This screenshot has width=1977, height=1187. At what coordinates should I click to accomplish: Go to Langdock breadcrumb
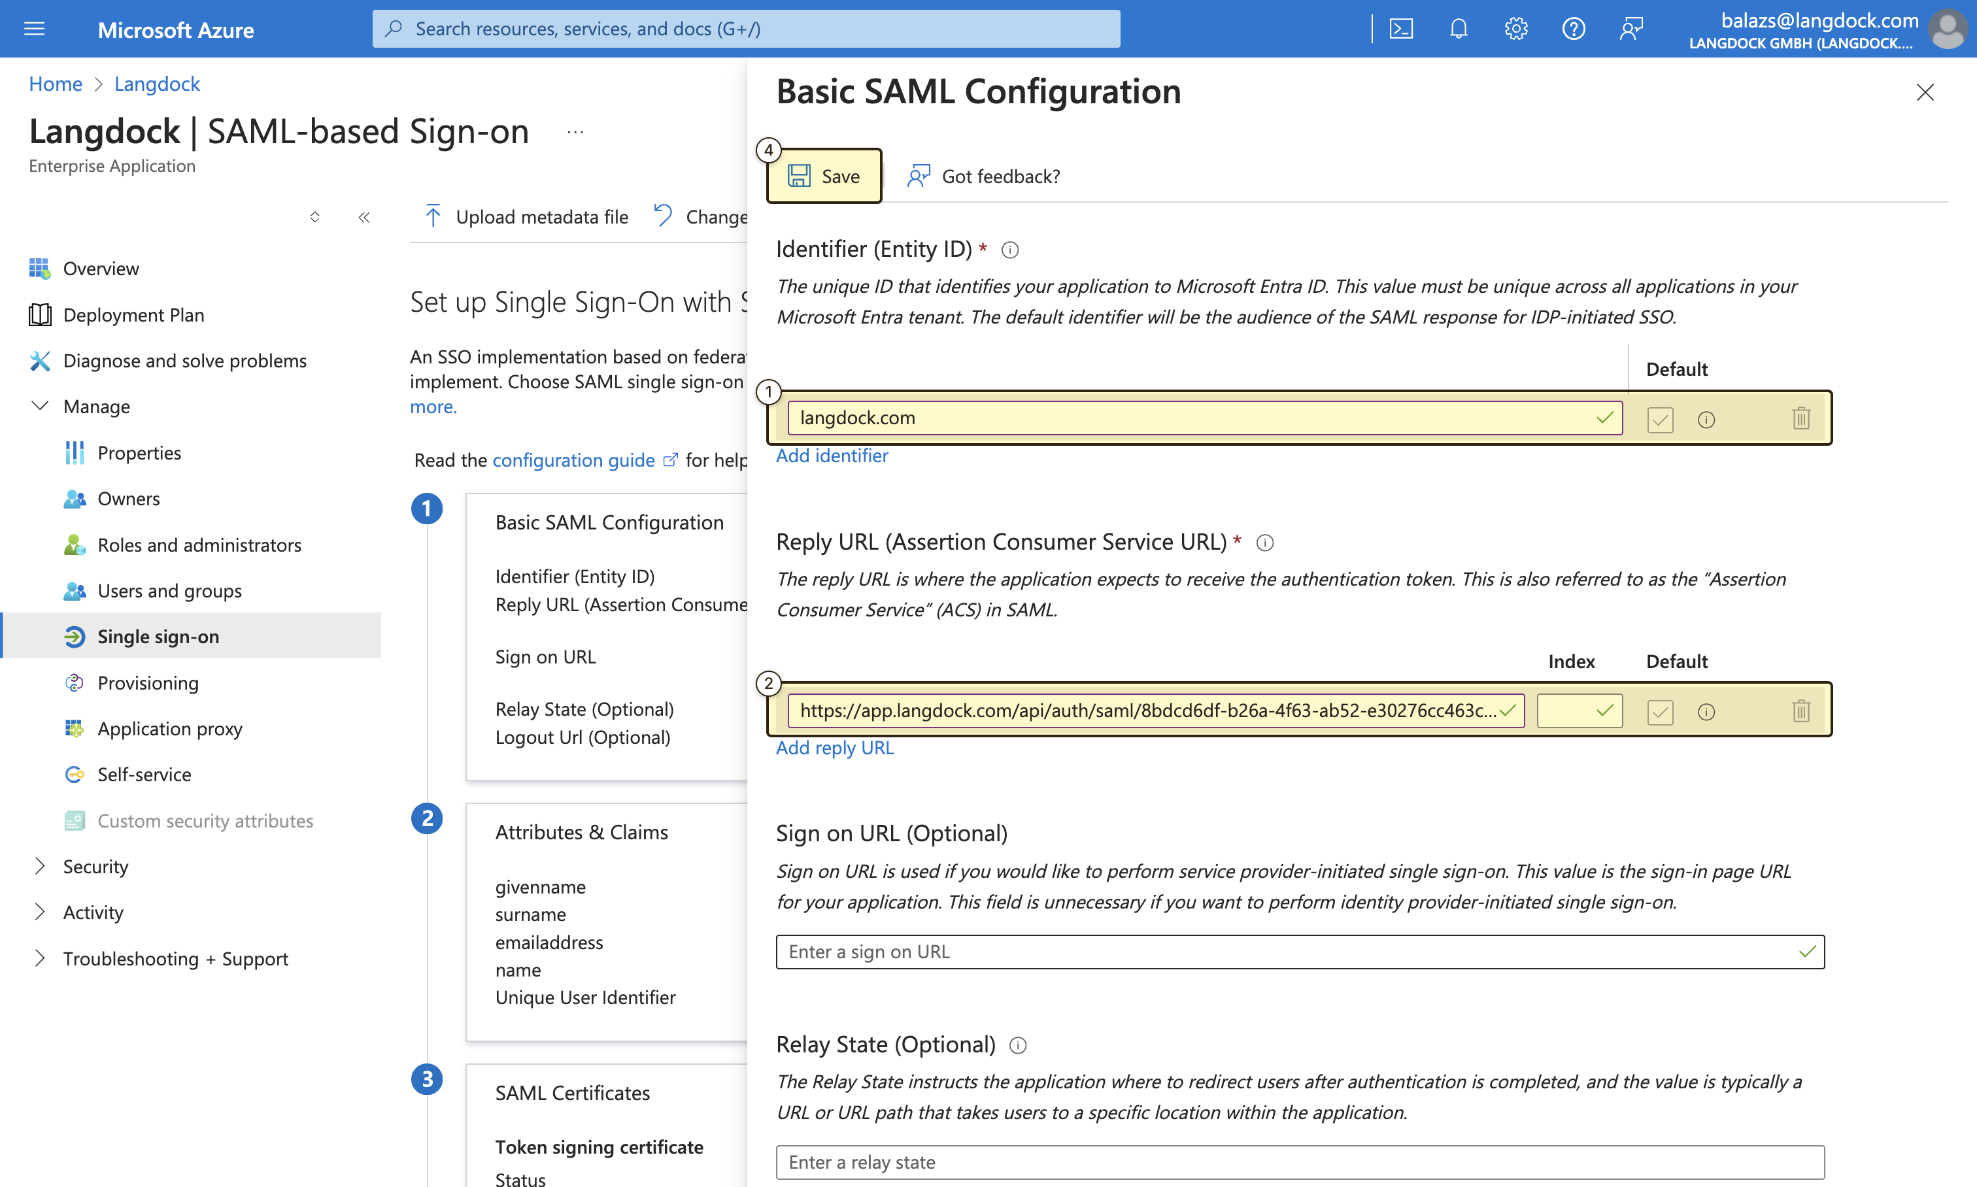(x=157, y=84)
